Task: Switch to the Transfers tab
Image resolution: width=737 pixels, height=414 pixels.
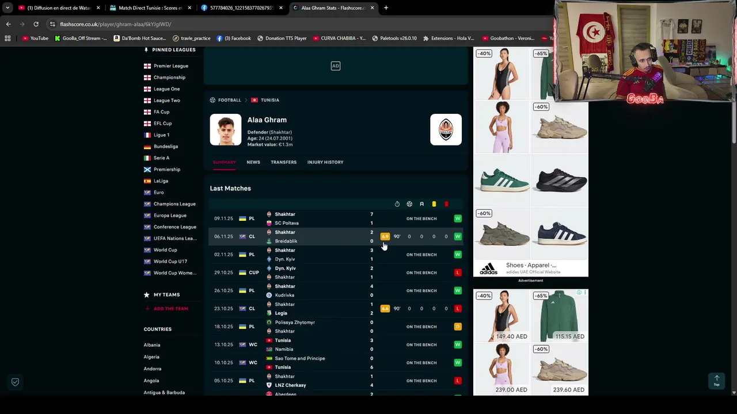Action: pos(284,162)
